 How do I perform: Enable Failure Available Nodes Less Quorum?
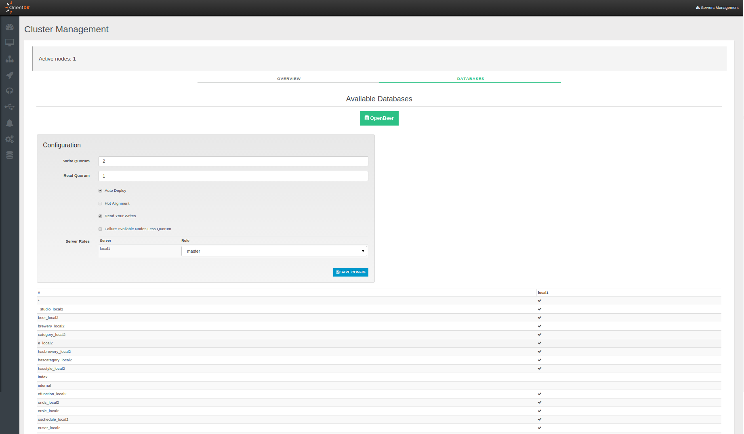tap(100, 229)
